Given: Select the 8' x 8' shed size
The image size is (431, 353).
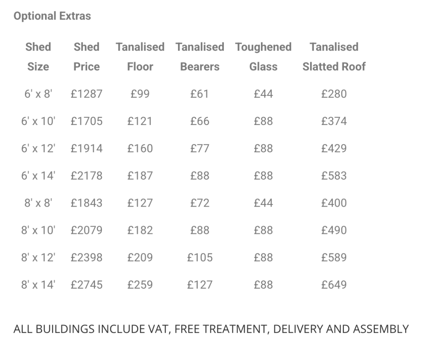Looking at the screenshot, I should (38, 203).
